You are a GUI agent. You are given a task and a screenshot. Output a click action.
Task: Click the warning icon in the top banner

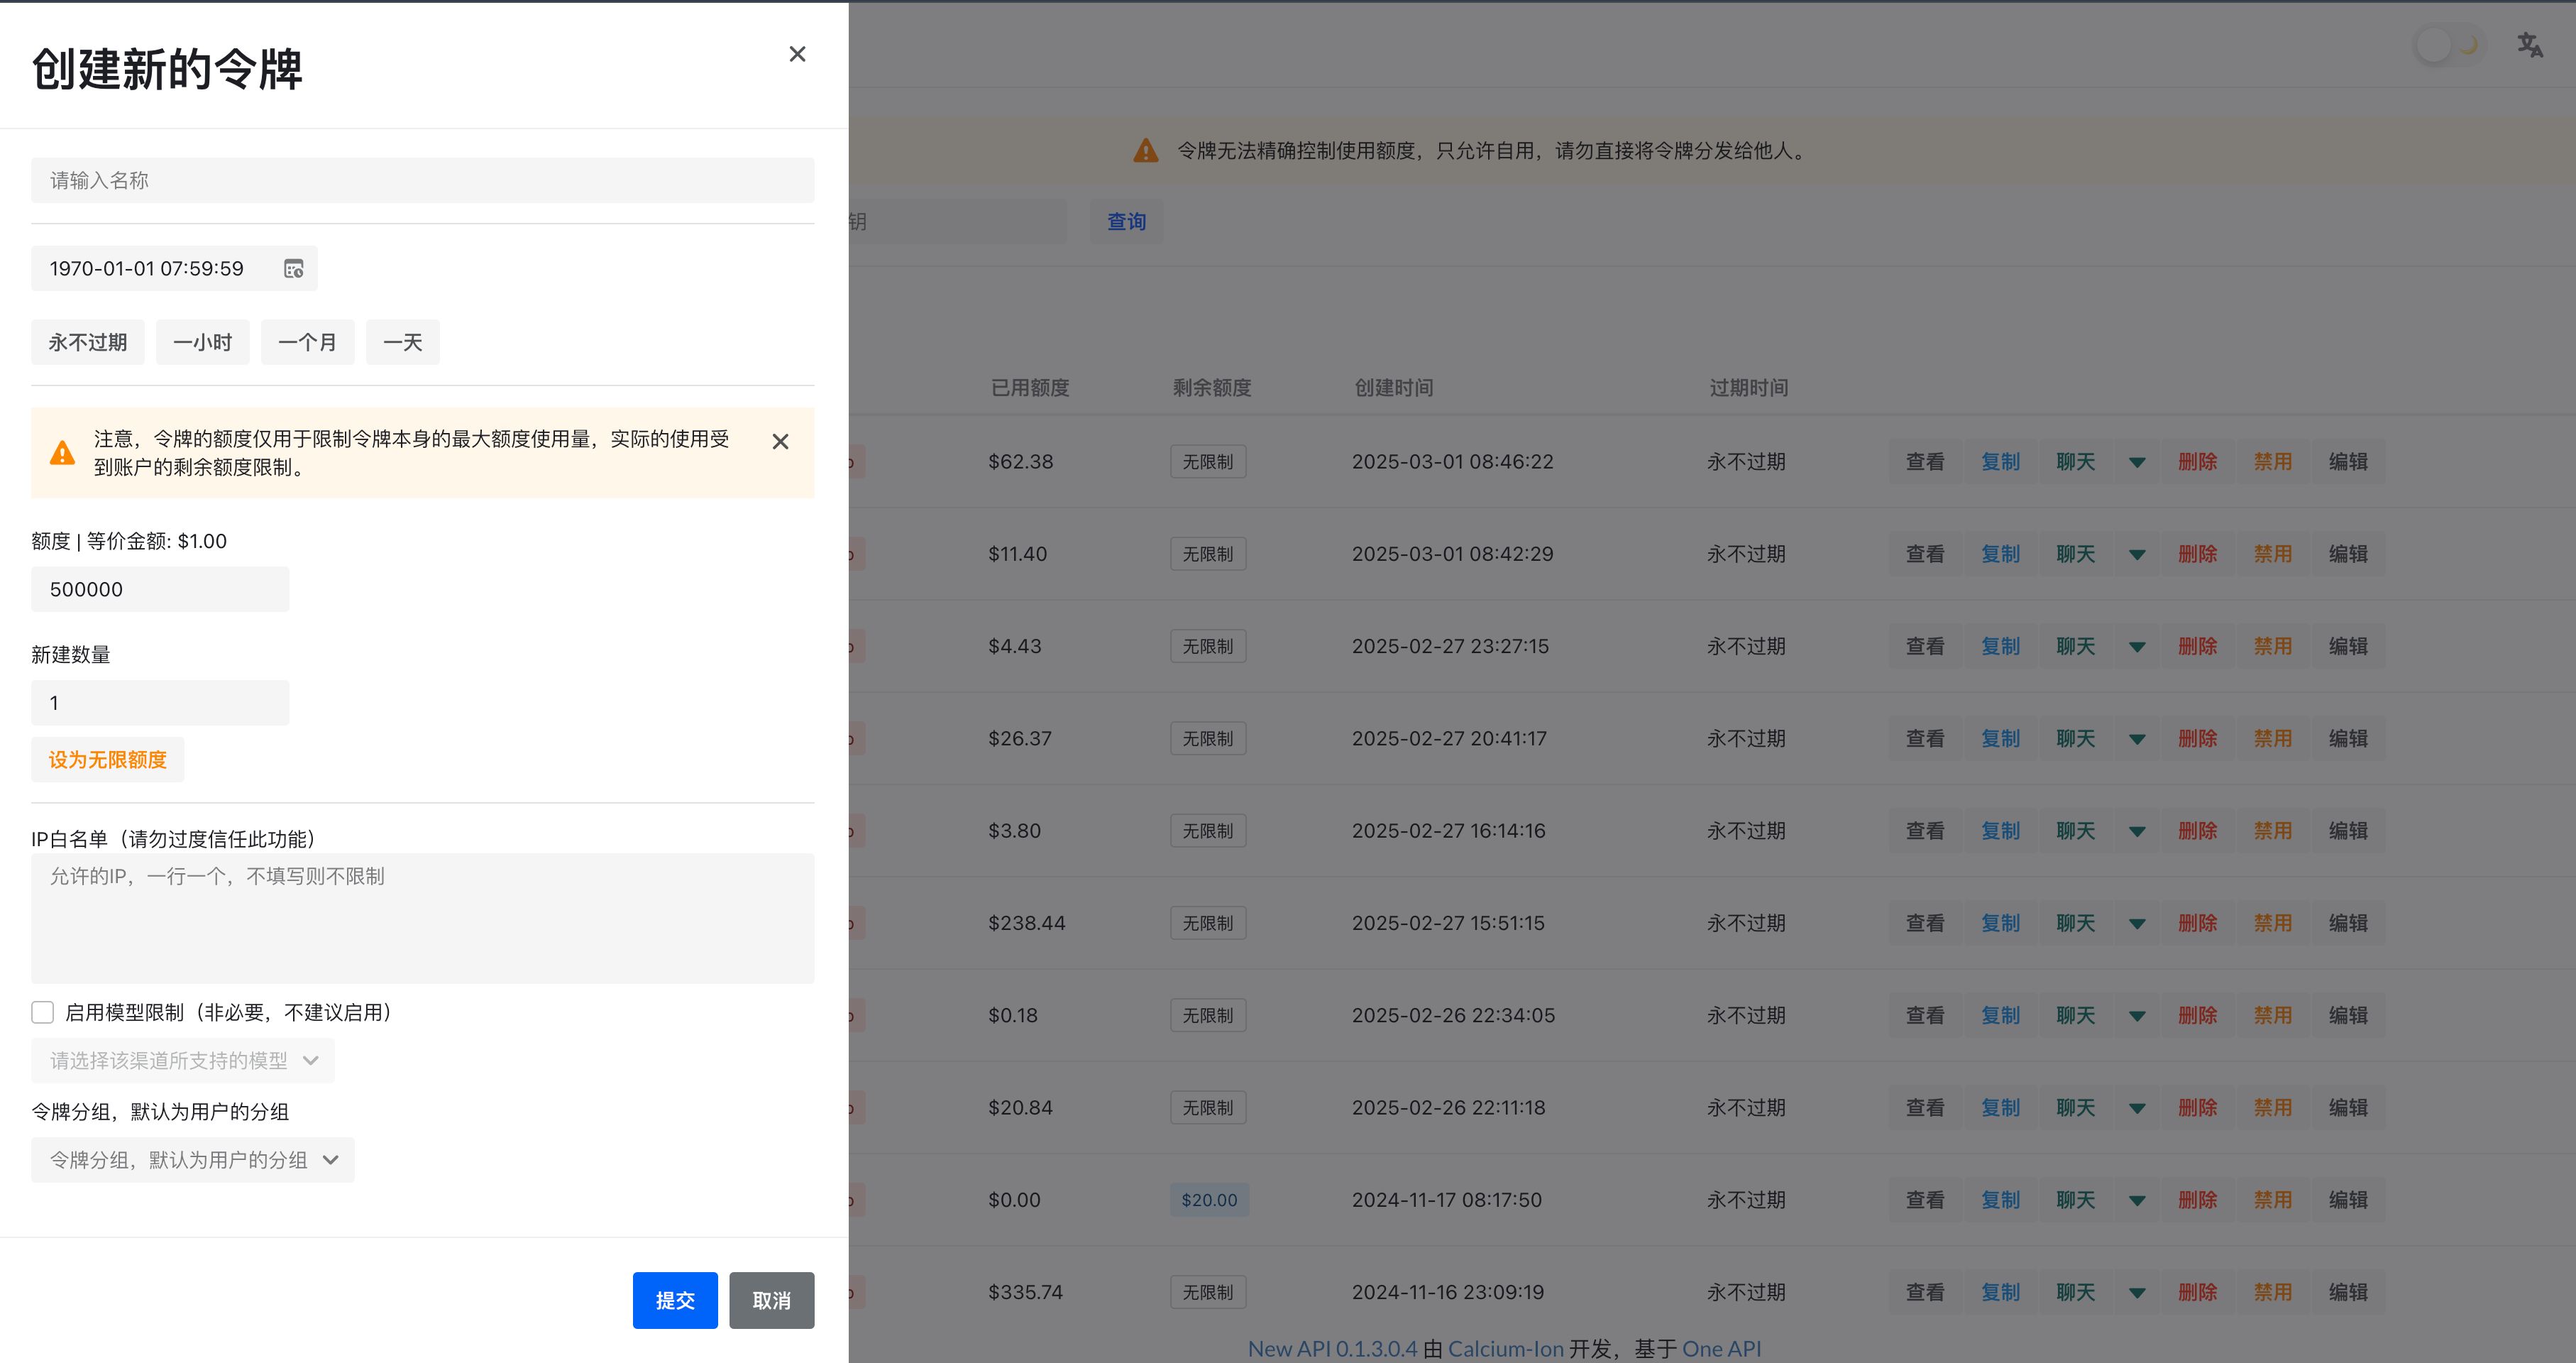click(x=1146, y=151)
